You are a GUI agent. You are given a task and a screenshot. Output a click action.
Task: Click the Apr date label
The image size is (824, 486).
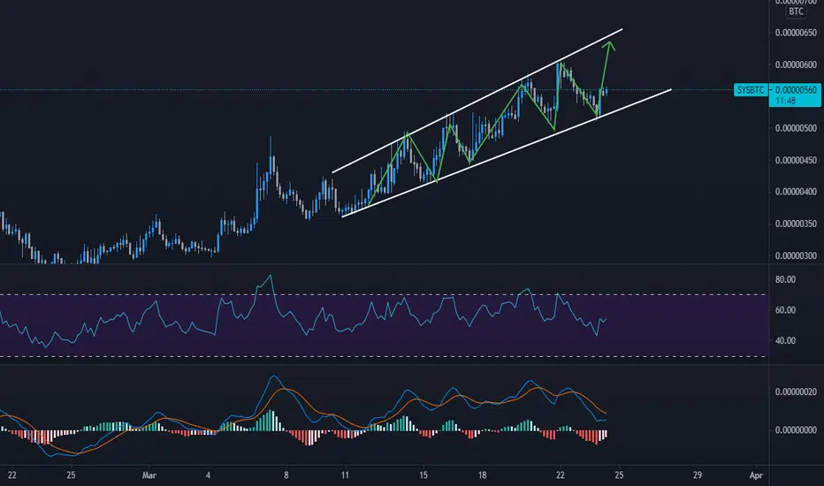[756, 475]
